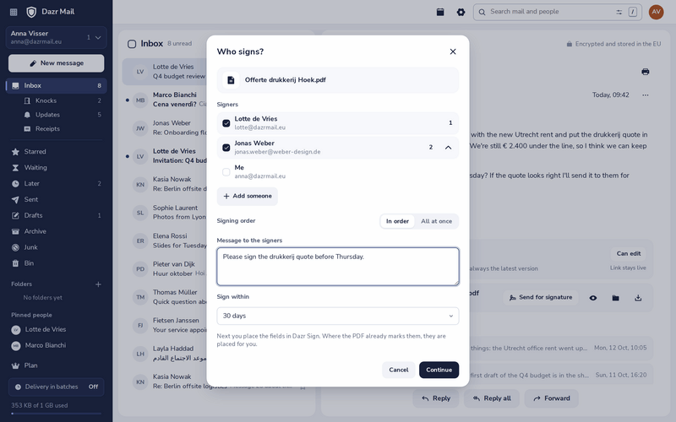The width and height of the screenshot is (676, 422).
Task: Compose a New message
Action: pyautogui.click(x=56, y=63)
